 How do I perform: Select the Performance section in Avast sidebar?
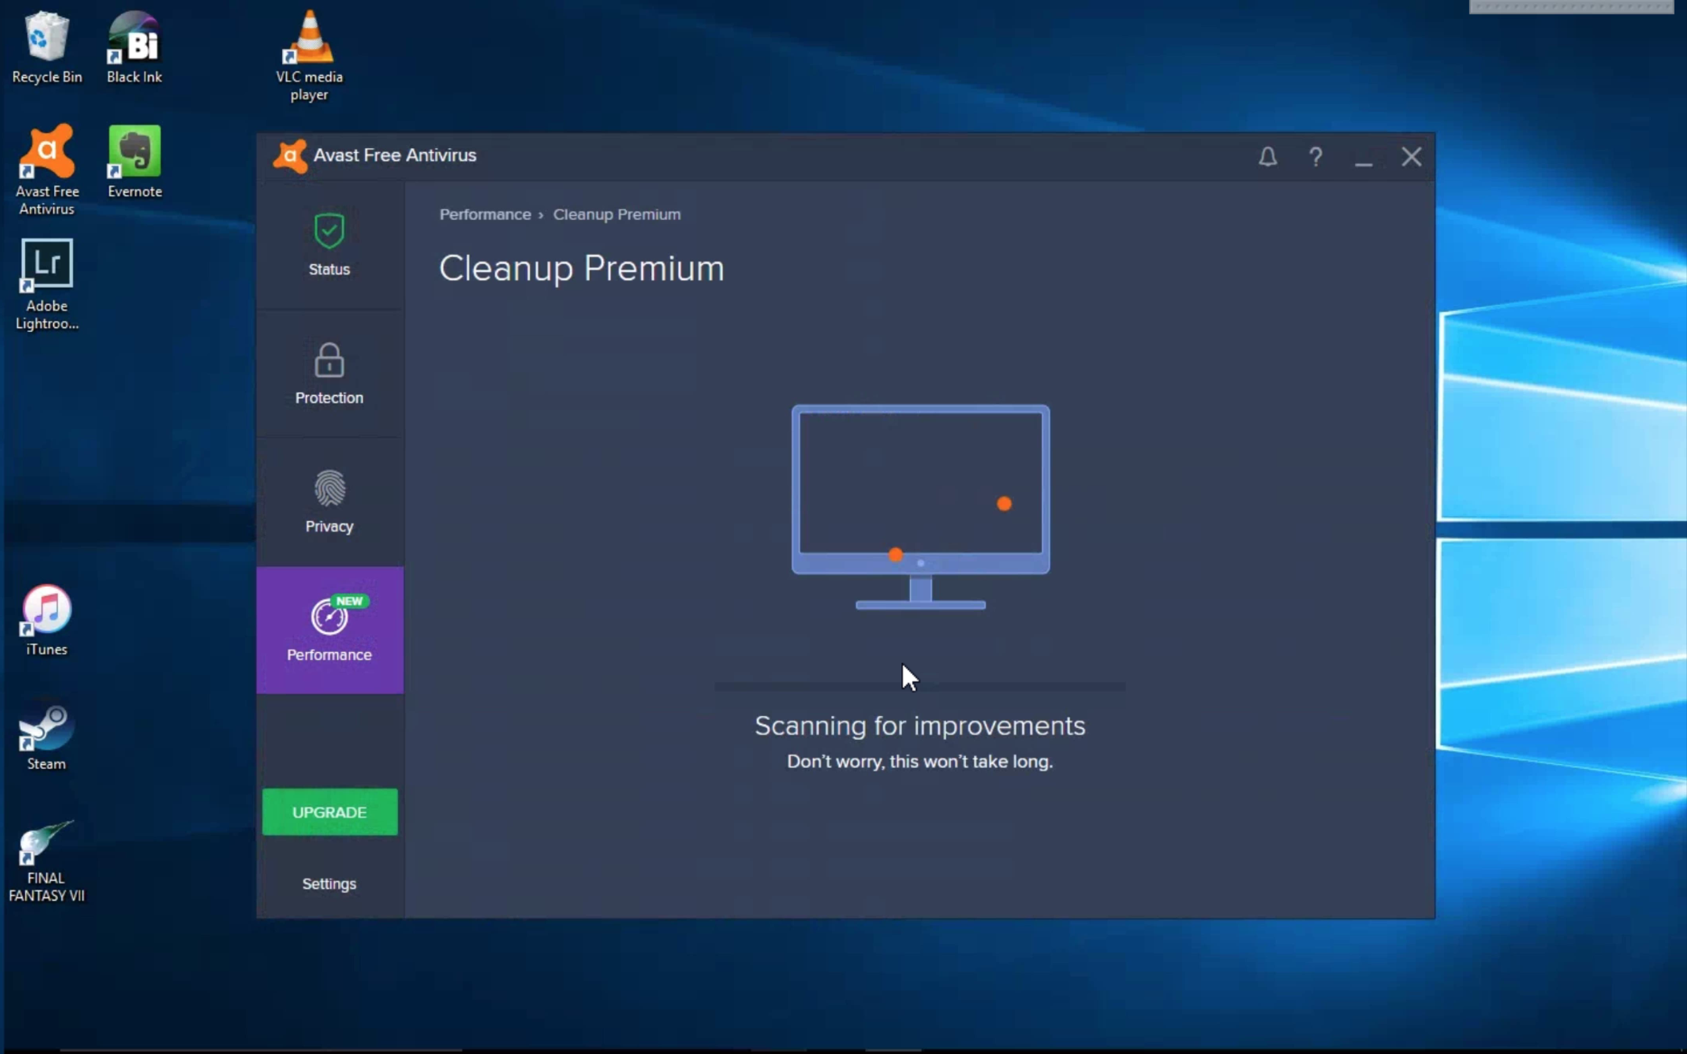(329, 630)
